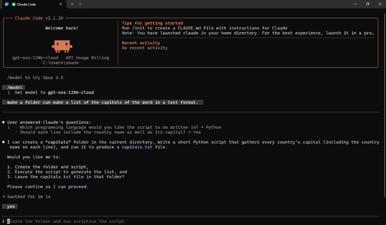Click the highlighted '/model' command line
Screen dimensions: 386x225
(x=14, y=87)
